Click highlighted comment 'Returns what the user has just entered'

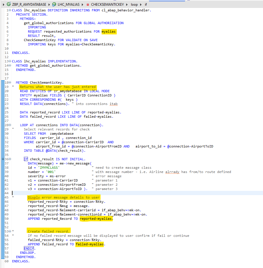coord(58,87)
